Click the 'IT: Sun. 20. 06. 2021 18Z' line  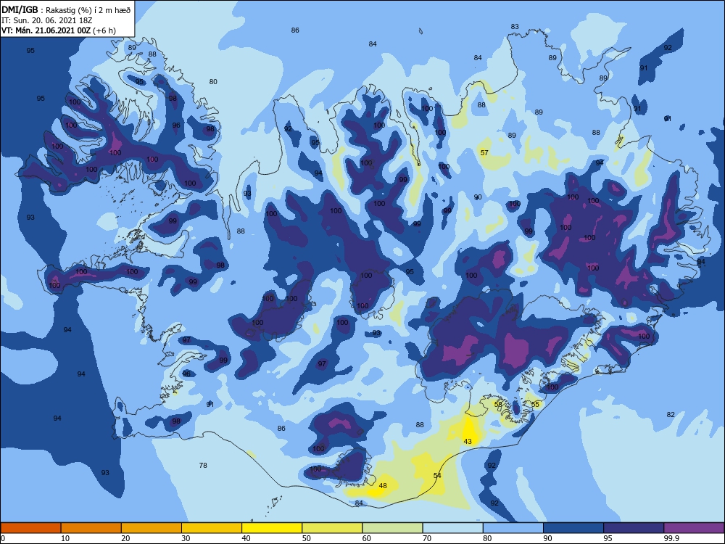(x=46, y=20)
